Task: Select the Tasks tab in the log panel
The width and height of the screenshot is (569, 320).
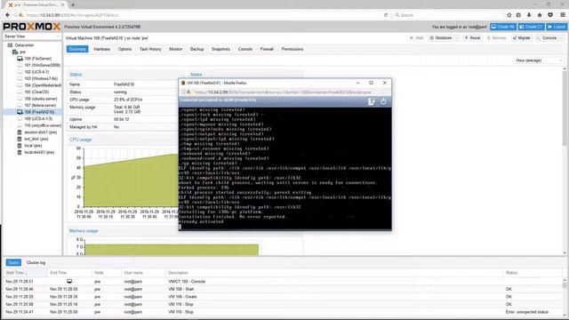Action: [x=13, y=262]
